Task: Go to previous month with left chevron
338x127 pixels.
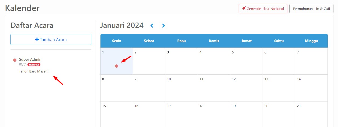Action: [x=152, y=26]
